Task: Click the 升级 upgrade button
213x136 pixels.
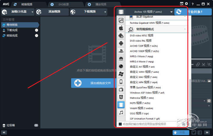Action: coord(181,132)
